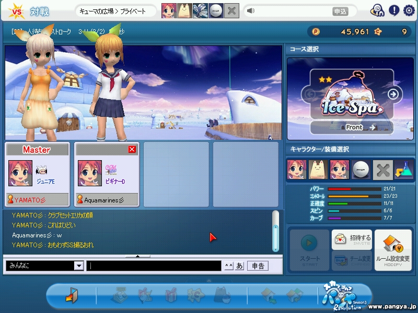Select the cat caddie slot in top bar

(184, 10)
